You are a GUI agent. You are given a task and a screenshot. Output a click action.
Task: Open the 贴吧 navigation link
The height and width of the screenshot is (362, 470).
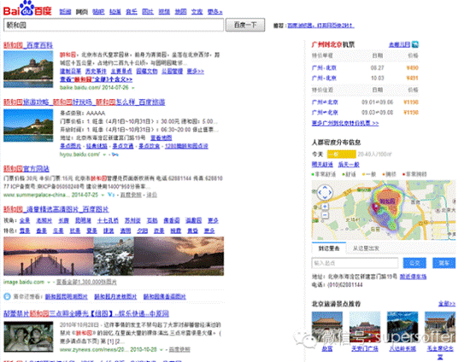(x=98, y=12)
